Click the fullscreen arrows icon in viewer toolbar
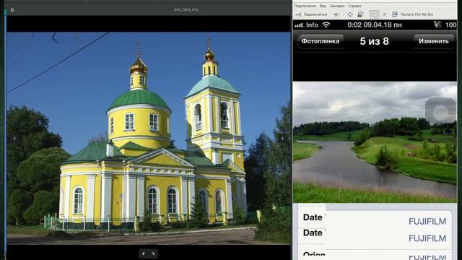Image resolution: width=462 pixels, height=260 pixels. pyautogui.click(x=349, y=14)
